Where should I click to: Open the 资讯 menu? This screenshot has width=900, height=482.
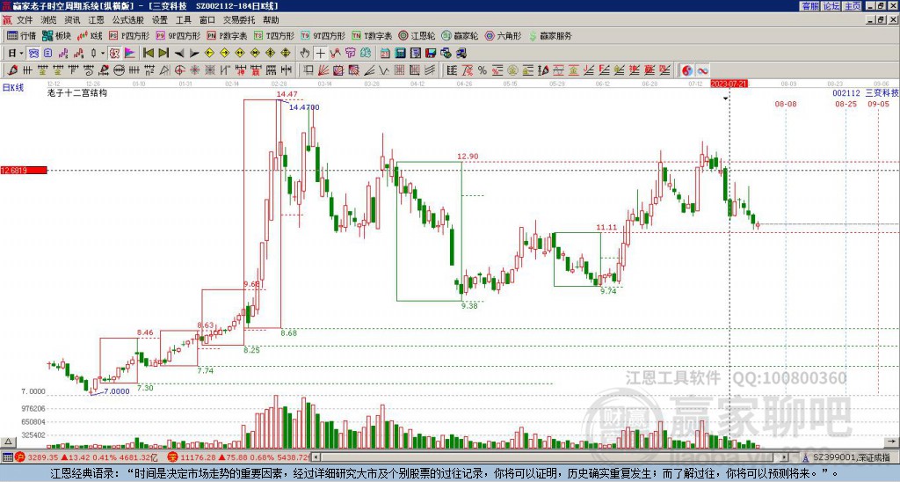(72, 20)
